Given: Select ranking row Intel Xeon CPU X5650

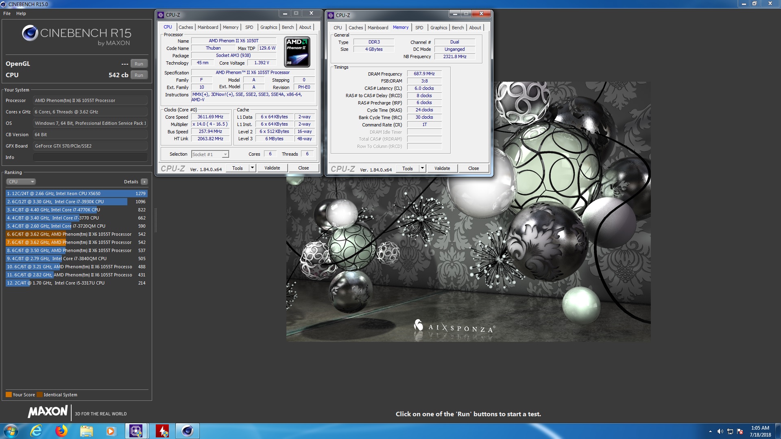Looking at the screenshot, I should 76,193.
